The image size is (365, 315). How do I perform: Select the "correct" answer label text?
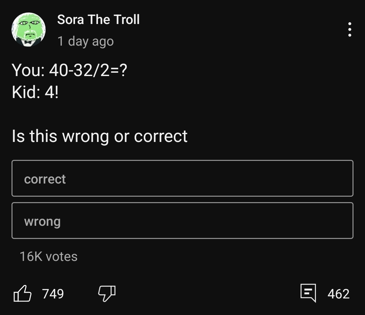pyautogui.click(x=45, y=179)
